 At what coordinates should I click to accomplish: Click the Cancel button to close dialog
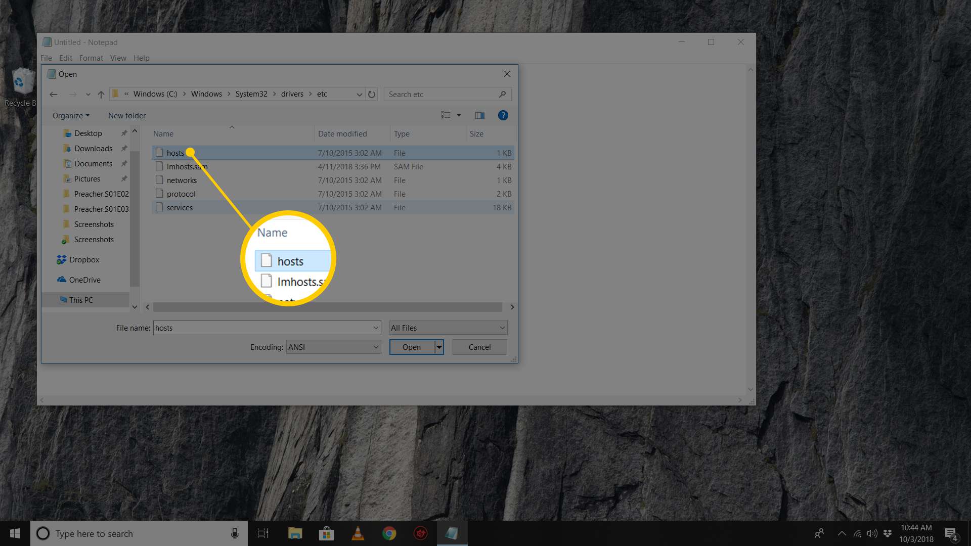[x=479, y=346]
